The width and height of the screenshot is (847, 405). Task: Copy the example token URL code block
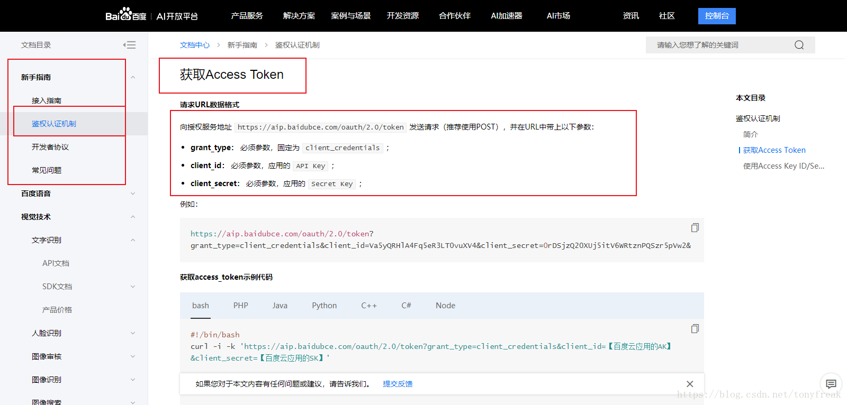(x=695, y=227)
